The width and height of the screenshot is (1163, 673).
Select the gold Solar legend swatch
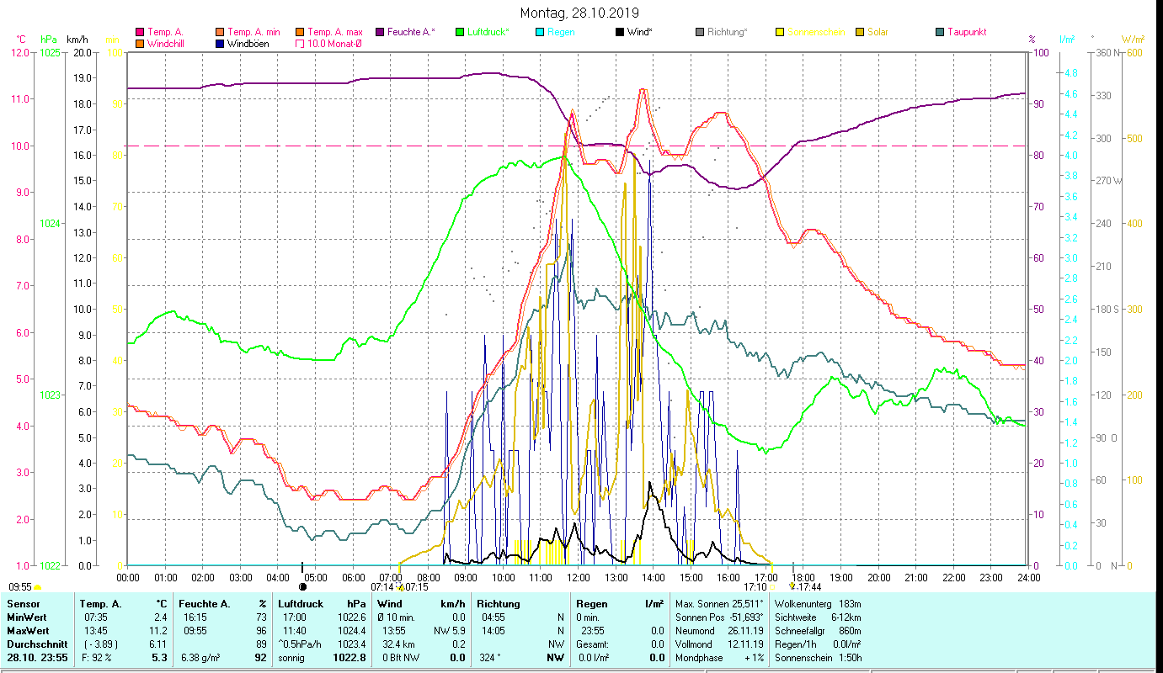coord(860,32)
